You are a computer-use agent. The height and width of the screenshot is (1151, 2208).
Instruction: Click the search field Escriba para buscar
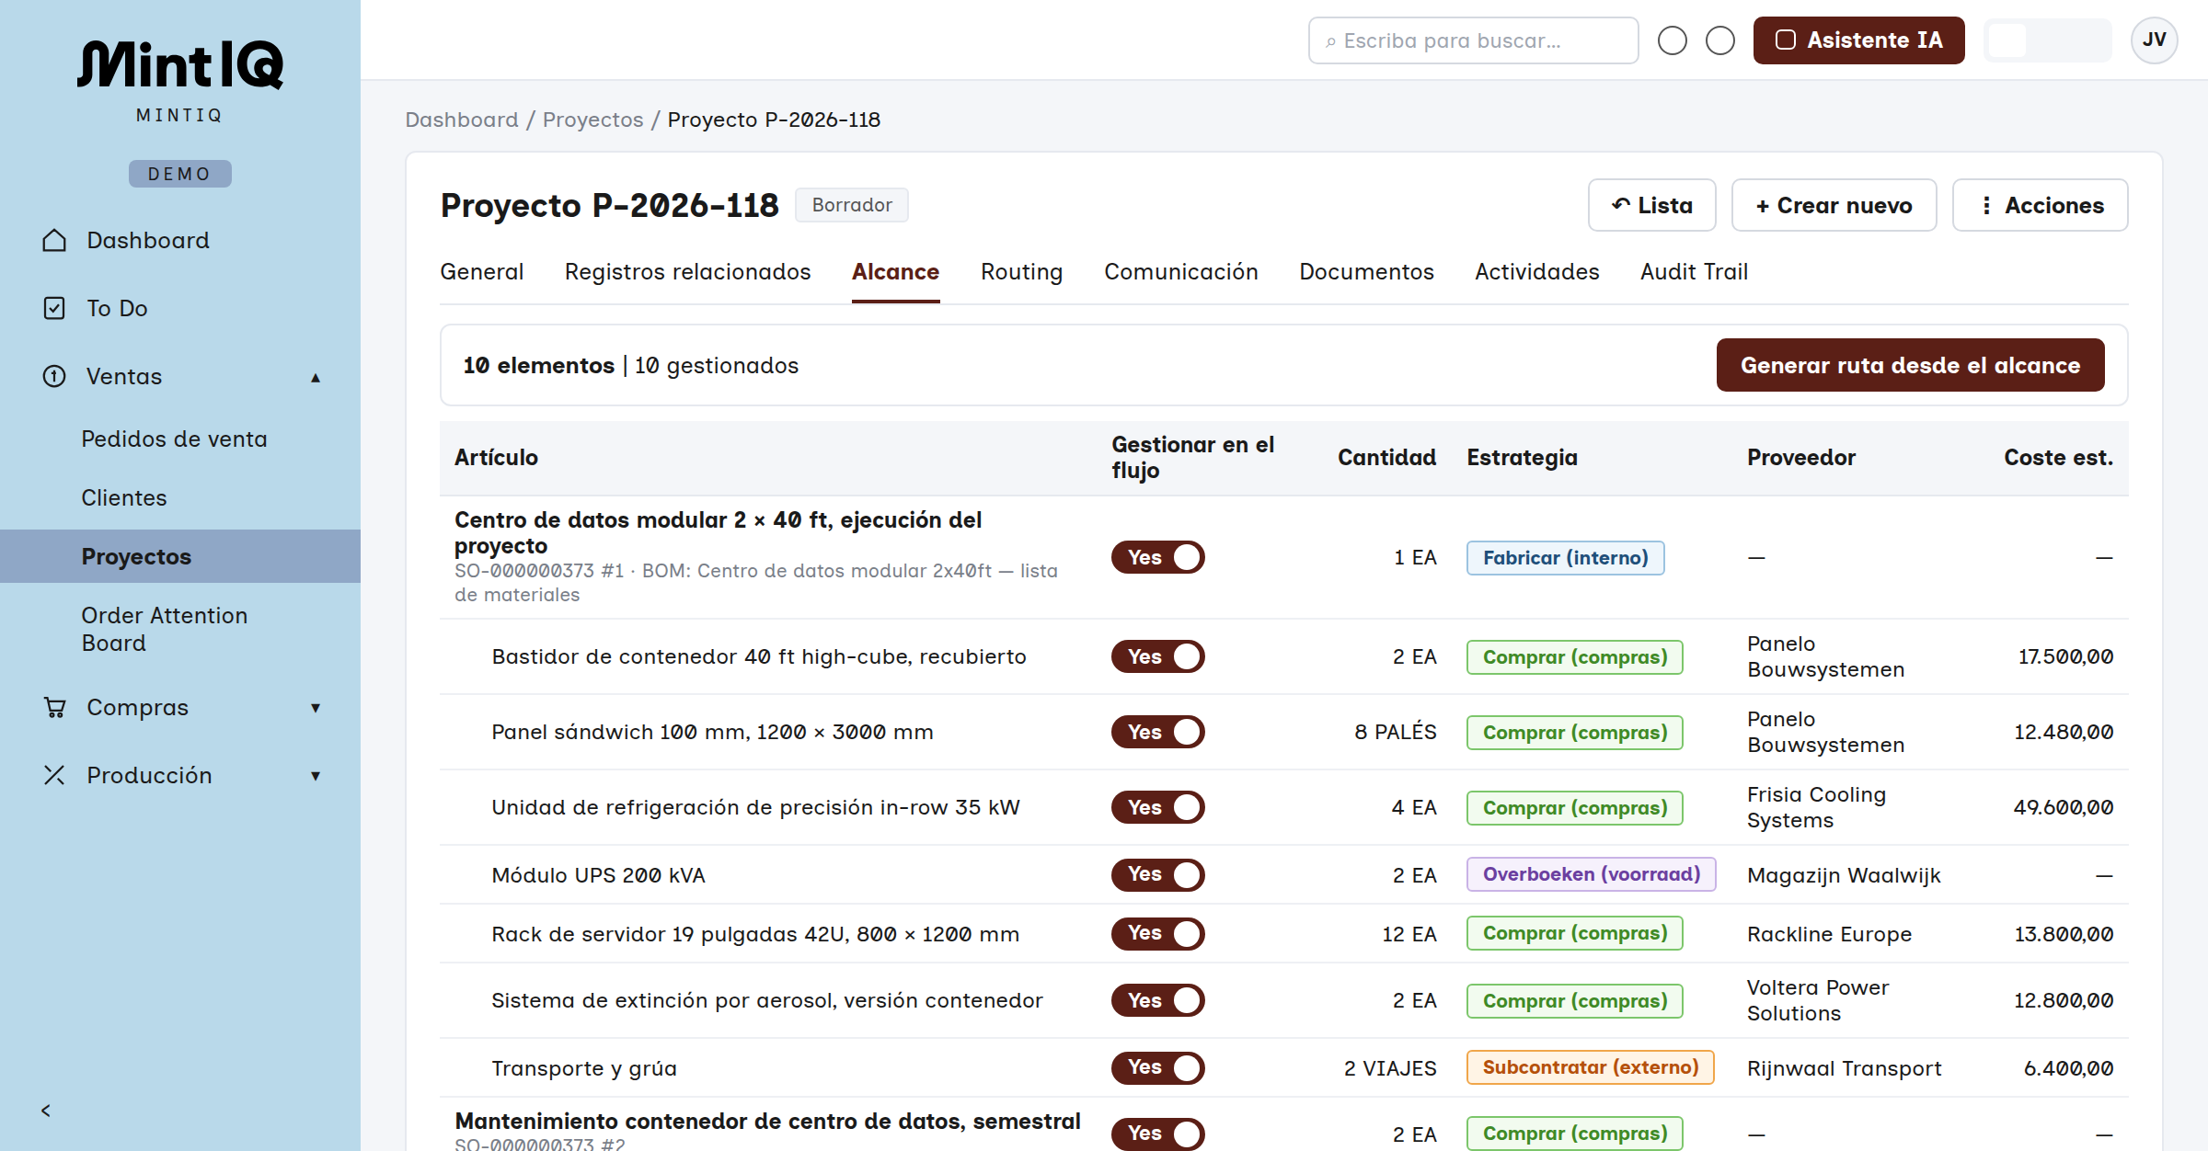(1473, 40)
